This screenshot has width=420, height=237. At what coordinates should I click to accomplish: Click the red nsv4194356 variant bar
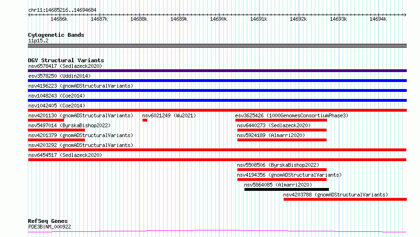[282, 180]
